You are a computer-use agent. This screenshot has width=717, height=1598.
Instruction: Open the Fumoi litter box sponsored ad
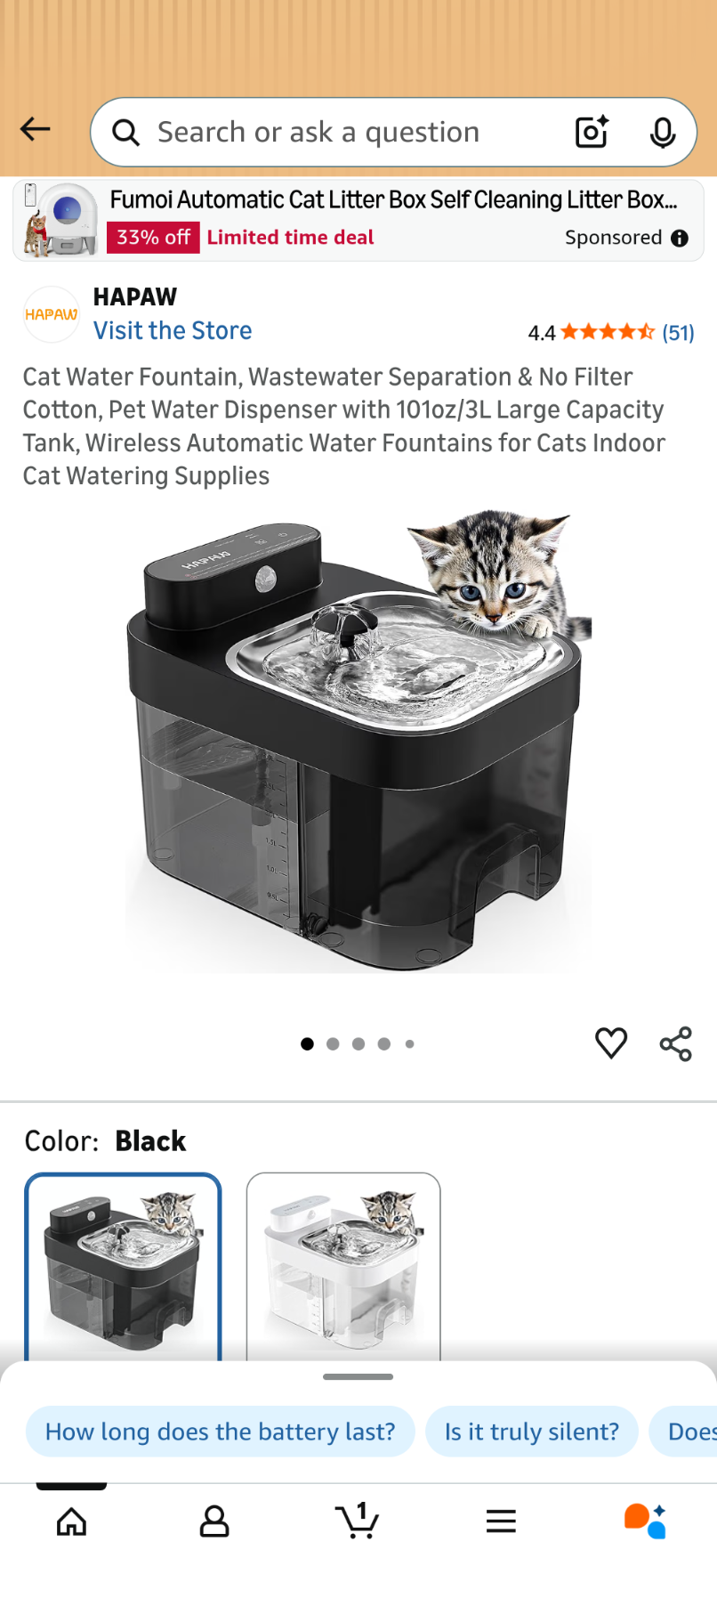click(x=358, y=220)
